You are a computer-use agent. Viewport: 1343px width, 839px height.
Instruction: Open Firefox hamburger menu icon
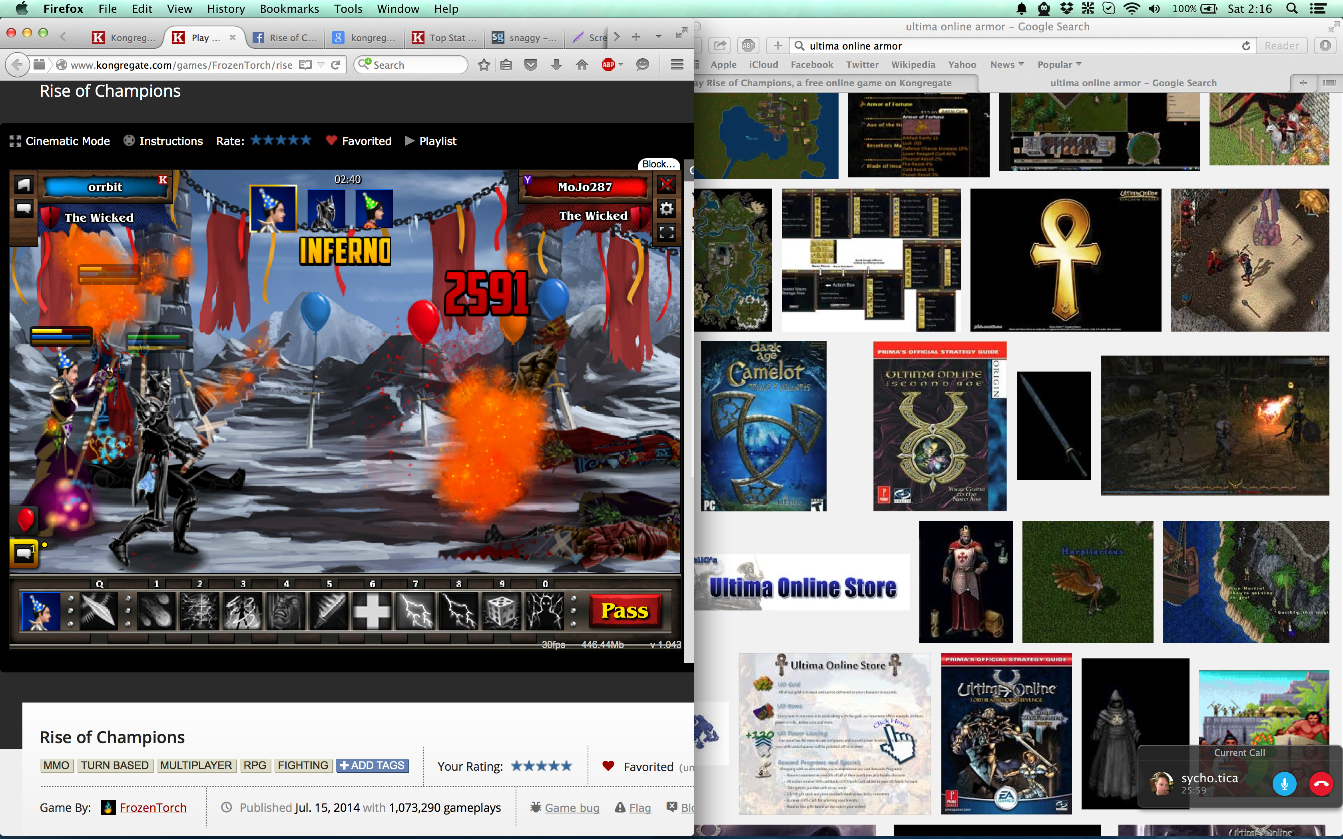[677, 65]
